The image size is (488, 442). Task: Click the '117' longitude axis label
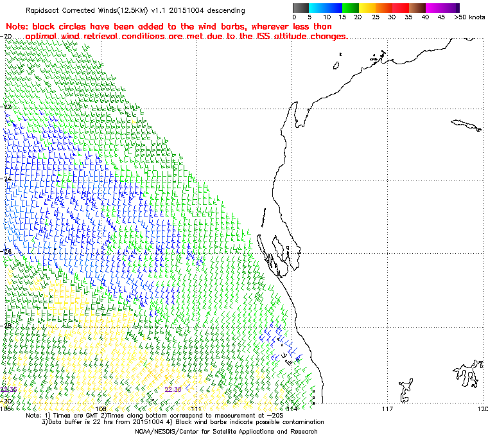point(387,409)
